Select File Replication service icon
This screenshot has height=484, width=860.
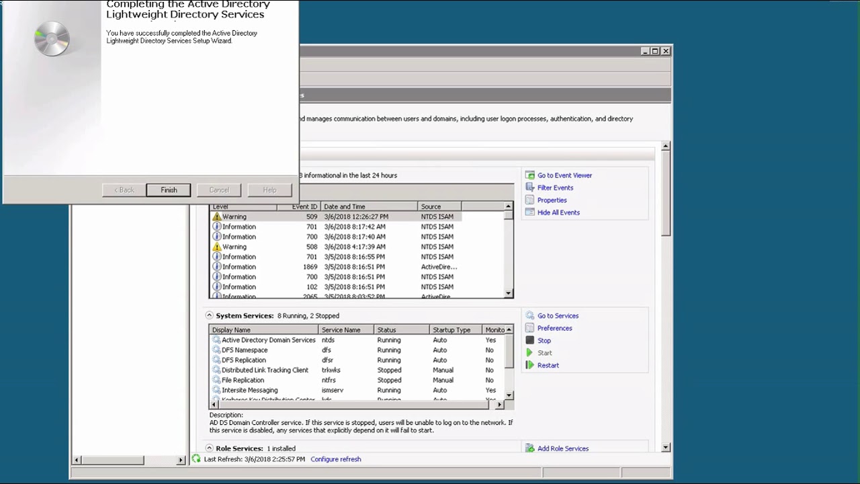coord(216,380)
